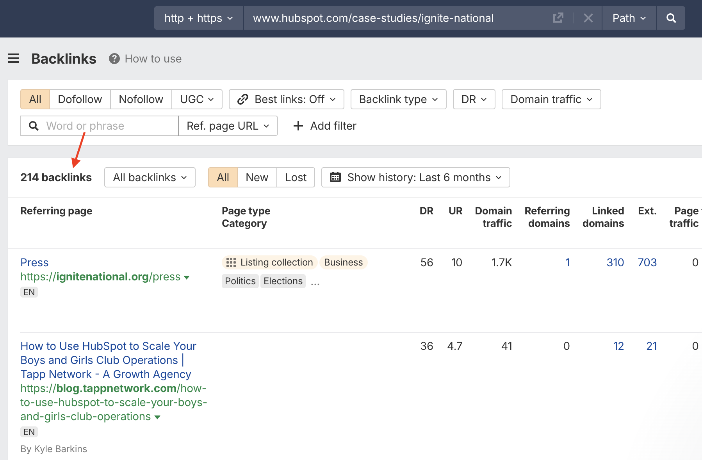Click the Add filter plus icon
Screen dimensions: 702x460
(298, 126)
